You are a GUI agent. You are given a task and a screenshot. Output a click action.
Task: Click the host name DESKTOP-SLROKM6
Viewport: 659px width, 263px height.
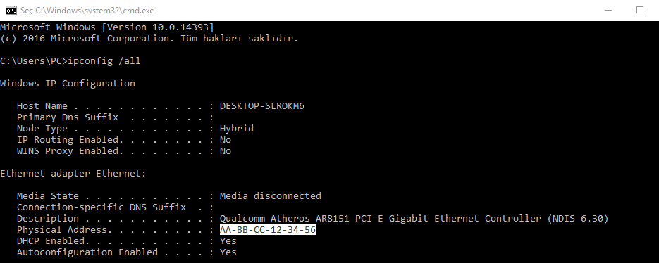coord(261,106)
